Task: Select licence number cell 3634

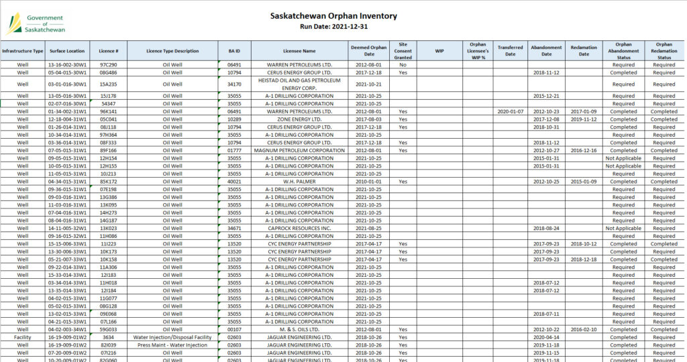Action: click(108, 337)
